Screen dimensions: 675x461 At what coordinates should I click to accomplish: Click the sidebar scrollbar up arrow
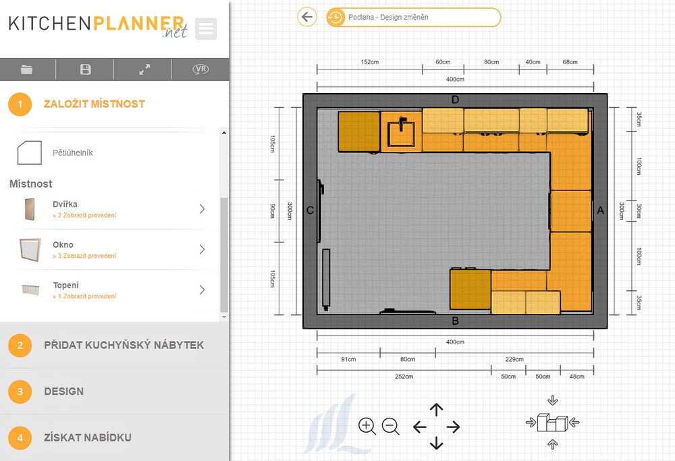coord(224,132)
